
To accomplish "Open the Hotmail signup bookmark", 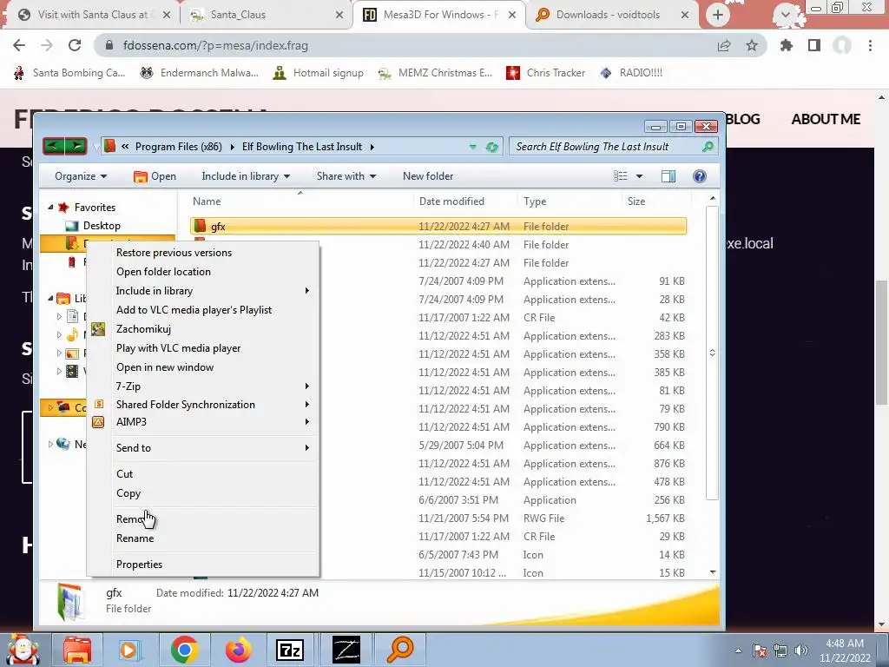I will (x=318, y=73).
